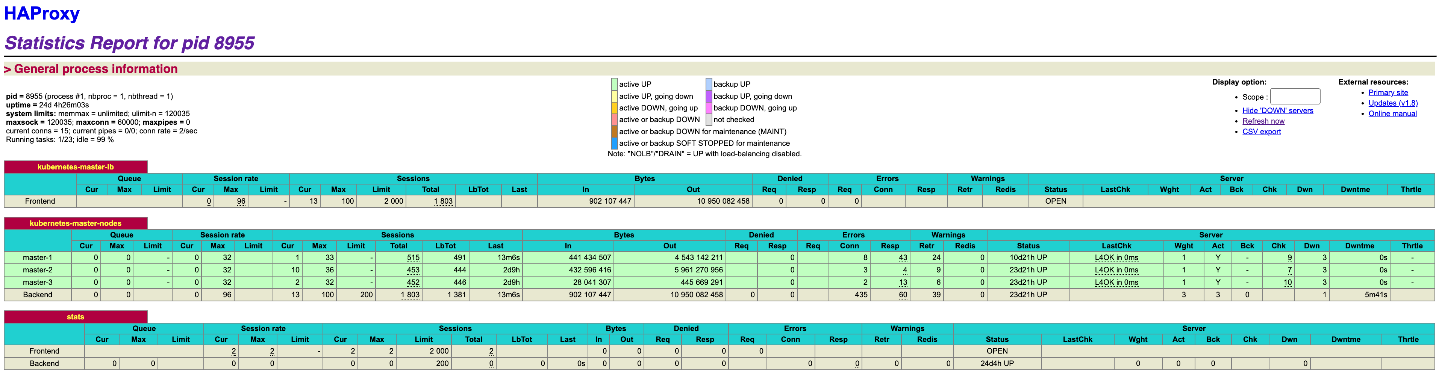Click the active UP, going down legend swatch
This screenshot has height=378, width=1439.
615,96
